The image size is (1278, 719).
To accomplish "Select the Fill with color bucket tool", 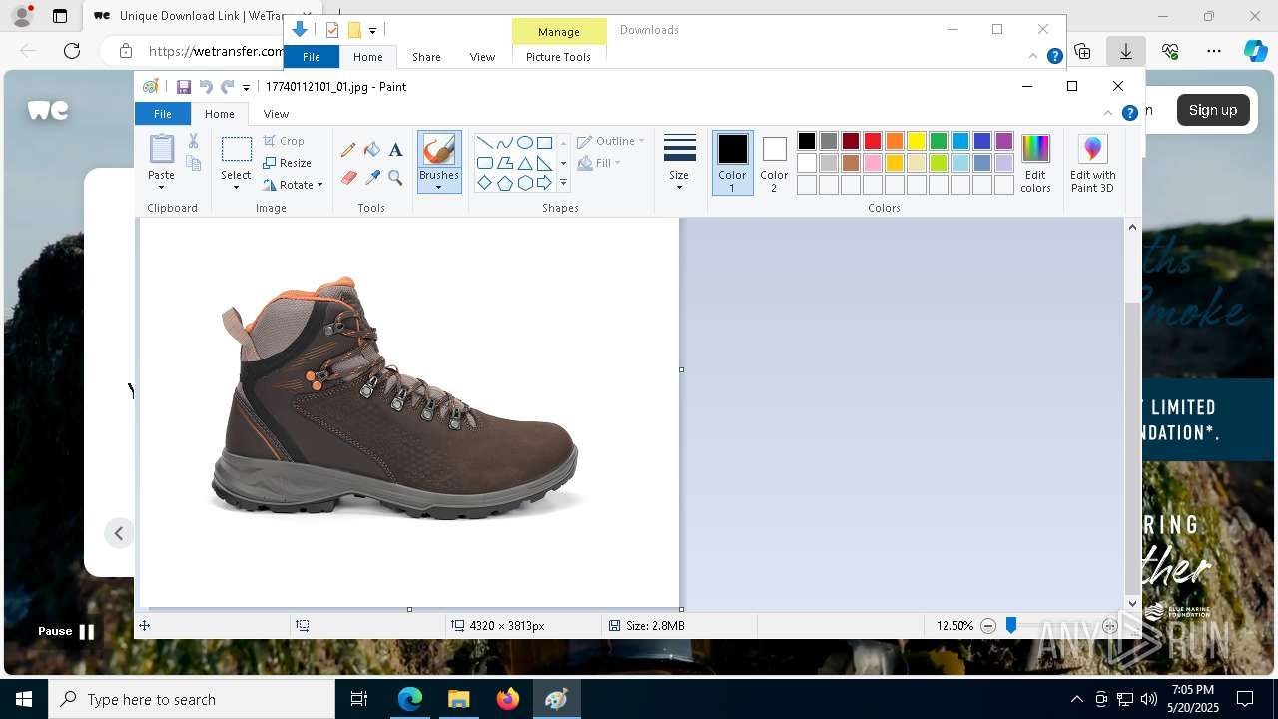I will click(x=372, y=150).
